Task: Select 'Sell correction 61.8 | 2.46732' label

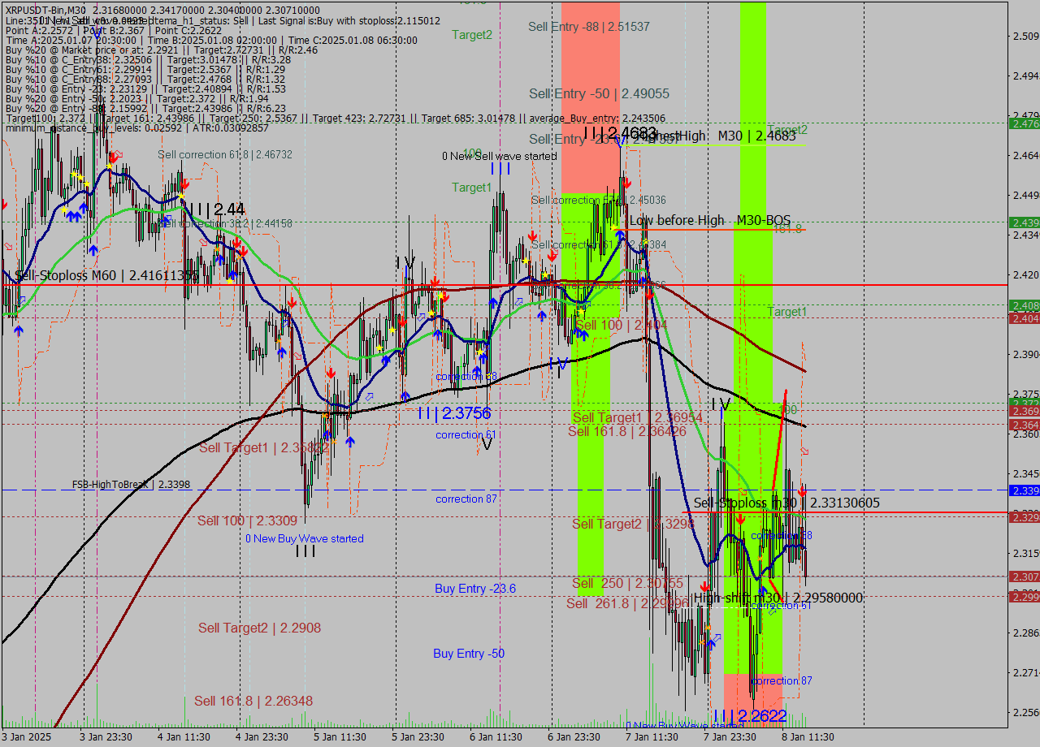Action: pyautogui.click(x=225, y=154)
